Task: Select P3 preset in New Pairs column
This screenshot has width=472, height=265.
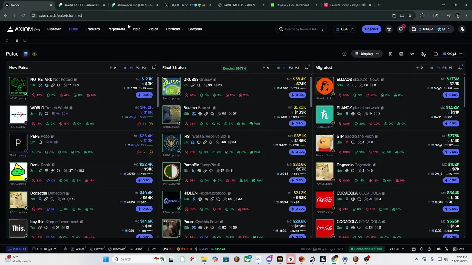Action: click(144, 68)
